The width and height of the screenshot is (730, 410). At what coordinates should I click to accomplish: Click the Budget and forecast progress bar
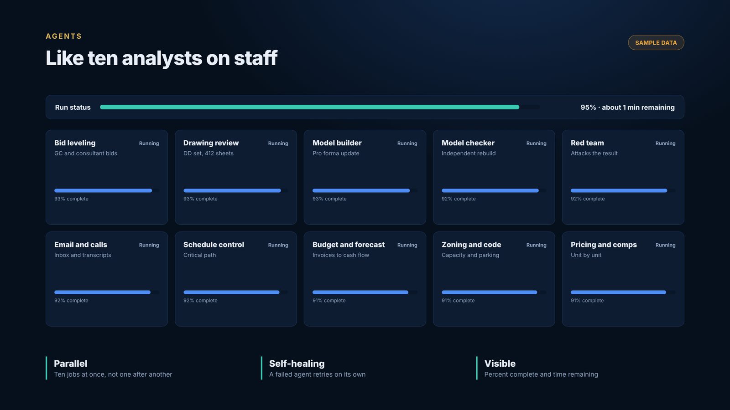(x=365, y=292)
